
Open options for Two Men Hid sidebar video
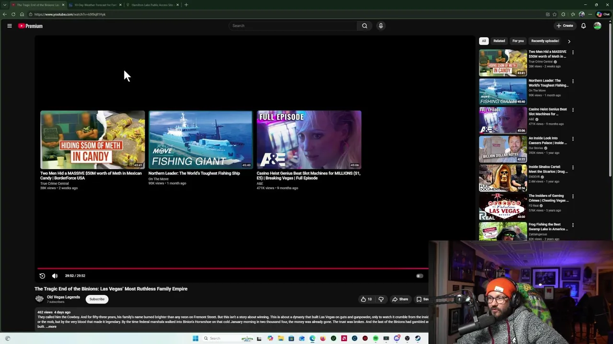click(573, 52)
